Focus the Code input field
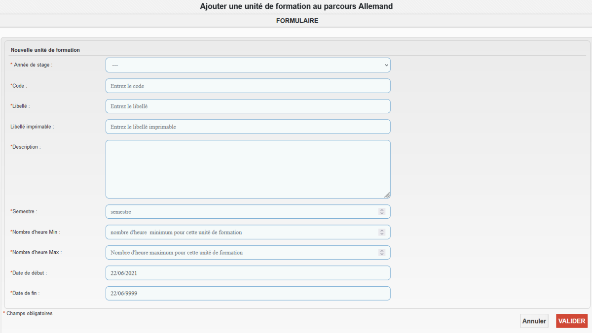Screen dimensions: 592x333 [247, 86]
